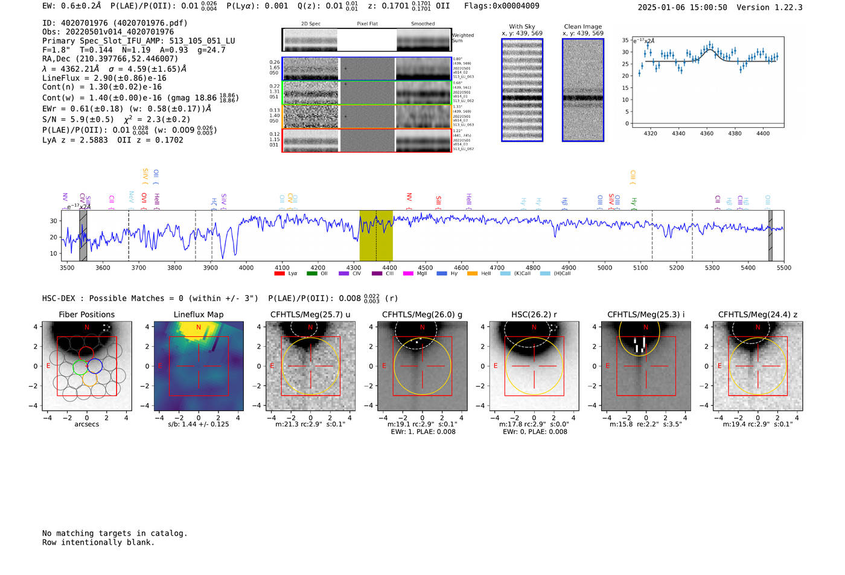Click the "Row intentionally blank." text
Viewport: 845px width, 575px height.
pos(98,542)
